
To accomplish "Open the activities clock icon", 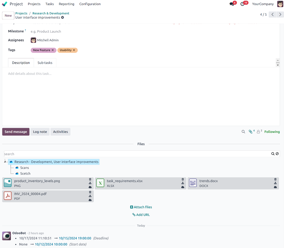I will click(242, 4).
